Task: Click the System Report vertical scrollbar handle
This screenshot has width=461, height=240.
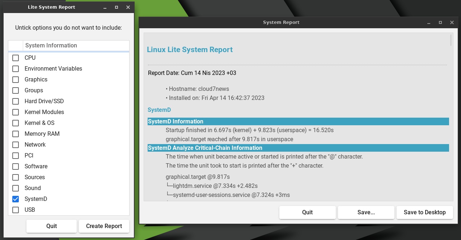Action: pos(451,40)
